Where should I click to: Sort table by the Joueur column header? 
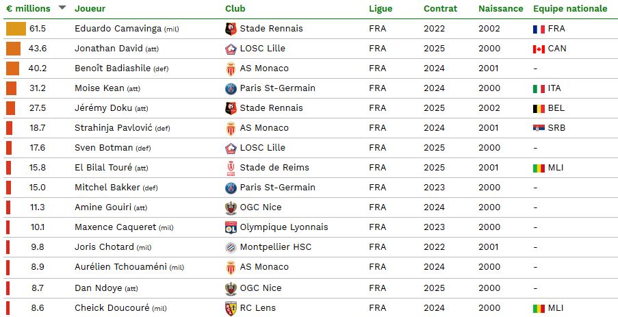[90, 9]
